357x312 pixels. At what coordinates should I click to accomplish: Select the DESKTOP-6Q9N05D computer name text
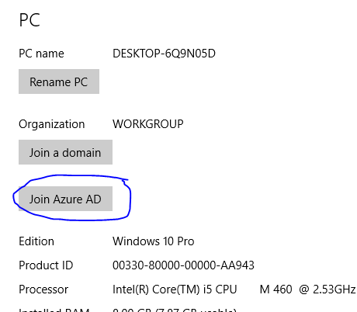click(164, 54)
